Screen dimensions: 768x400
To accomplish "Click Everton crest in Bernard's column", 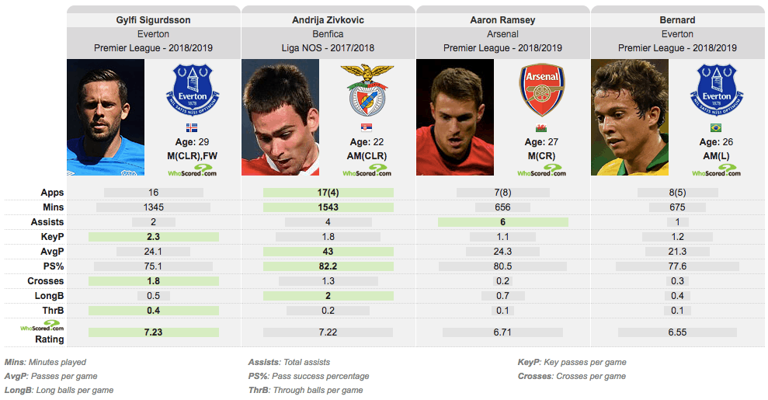I will 717,89.
